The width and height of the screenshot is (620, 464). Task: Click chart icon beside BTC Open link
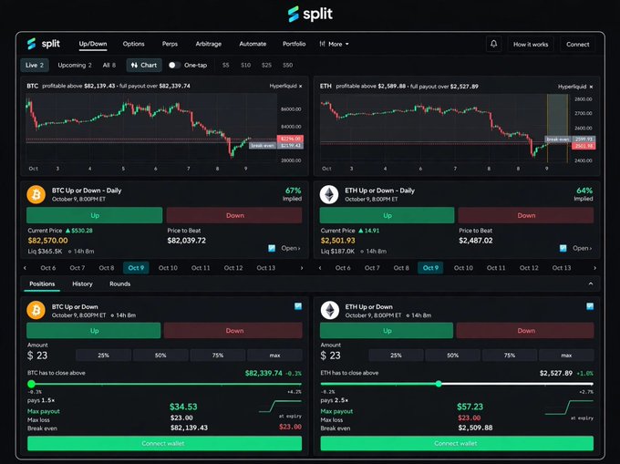[272, 248]
